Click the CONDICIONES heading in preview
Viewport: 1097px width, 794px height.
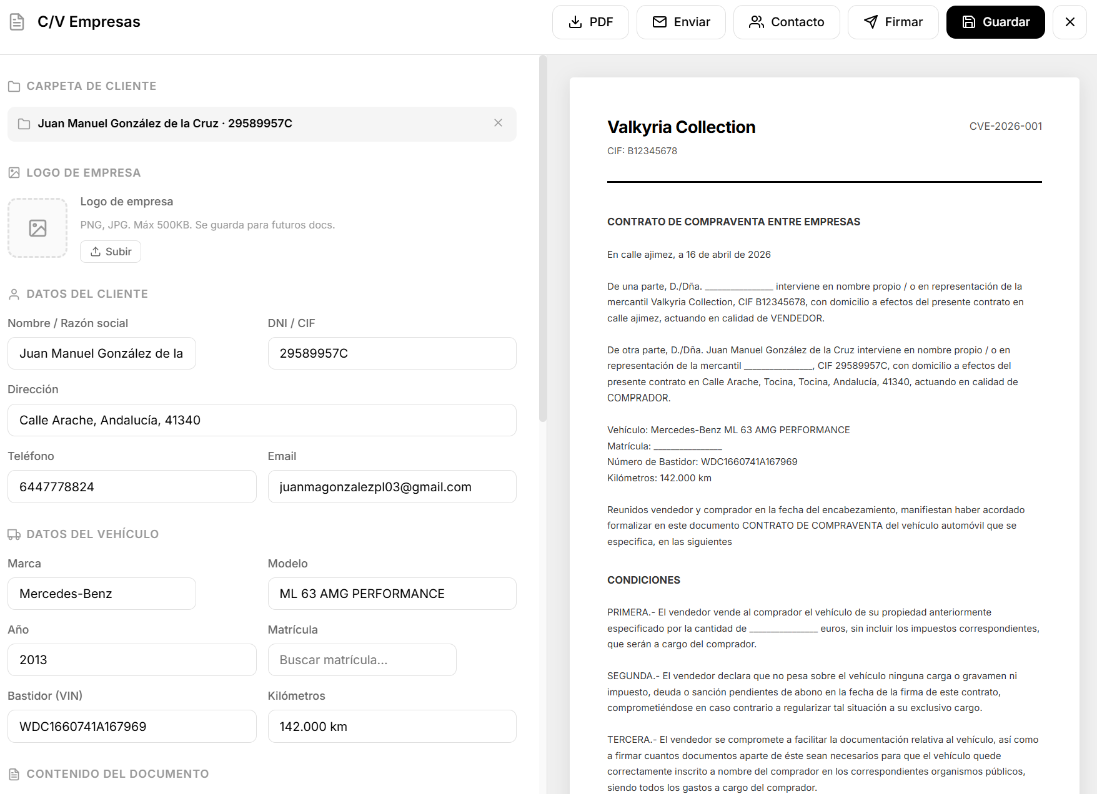click(x=643, y=581)
